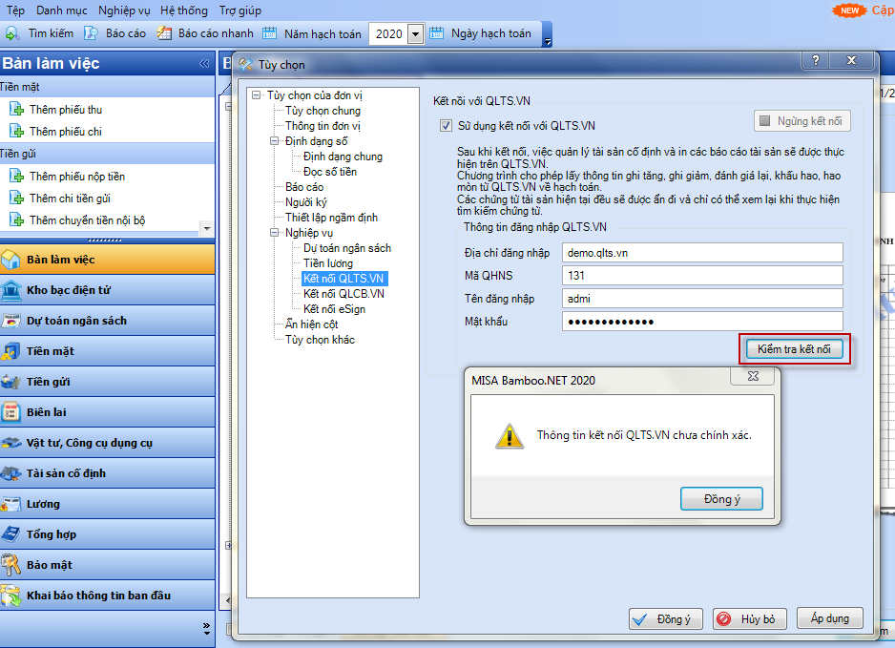The width and height of the screenshot is (895, 648).
Task: Select Người ký tree item
Action: (x=306, y=202)
